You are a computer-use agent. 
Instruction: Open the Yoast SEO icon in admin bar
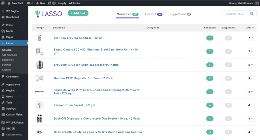click(x=49, y=3)
